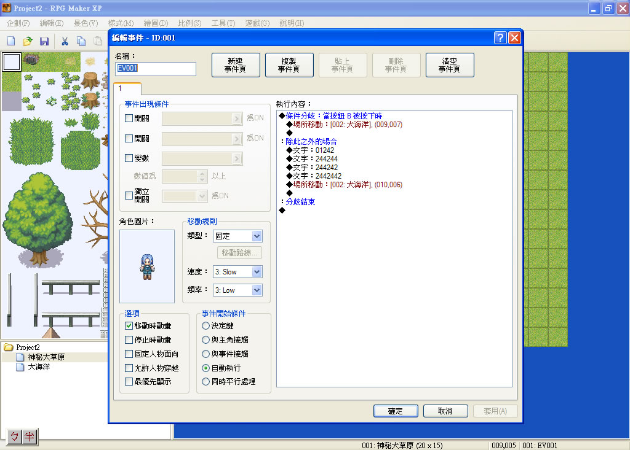Click the character graphic preview box
This screenshot has width=630, height=450.
point(147,266)
